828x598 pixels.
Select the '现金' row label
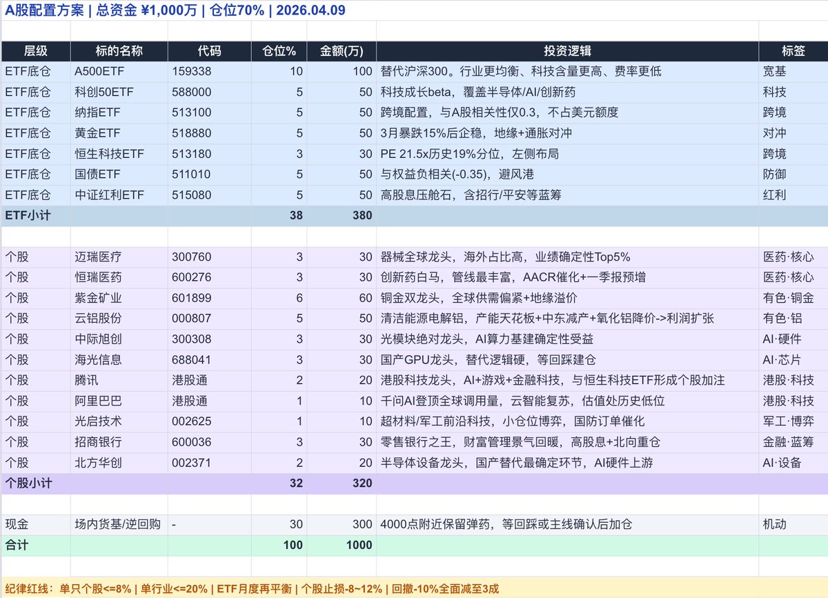coord(36,525)
